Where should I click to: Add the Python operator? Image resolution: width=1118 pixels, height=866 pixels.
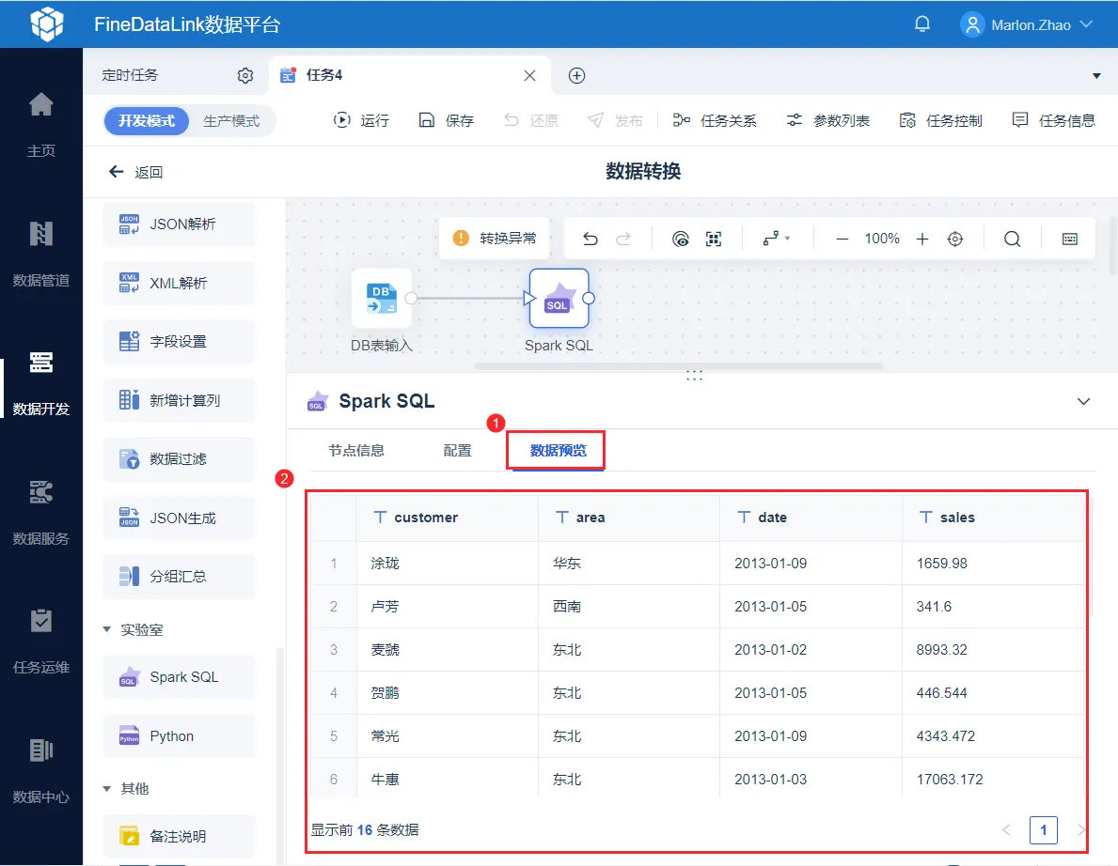179,735
